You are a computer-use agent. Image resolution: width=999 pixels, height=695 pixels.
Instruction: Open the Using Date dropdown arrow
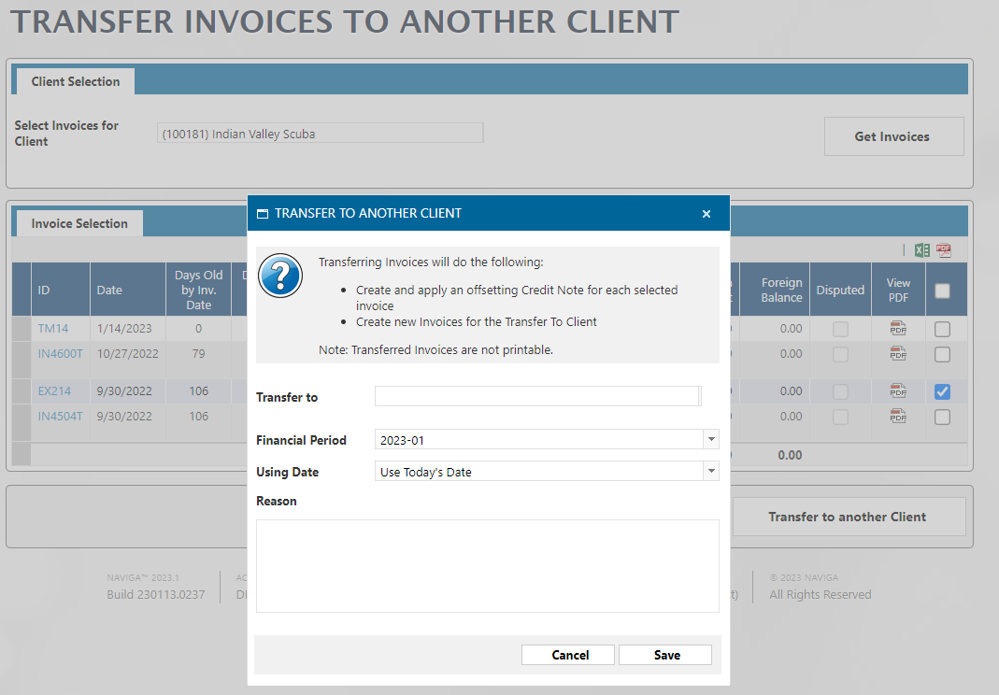[711, 472]
